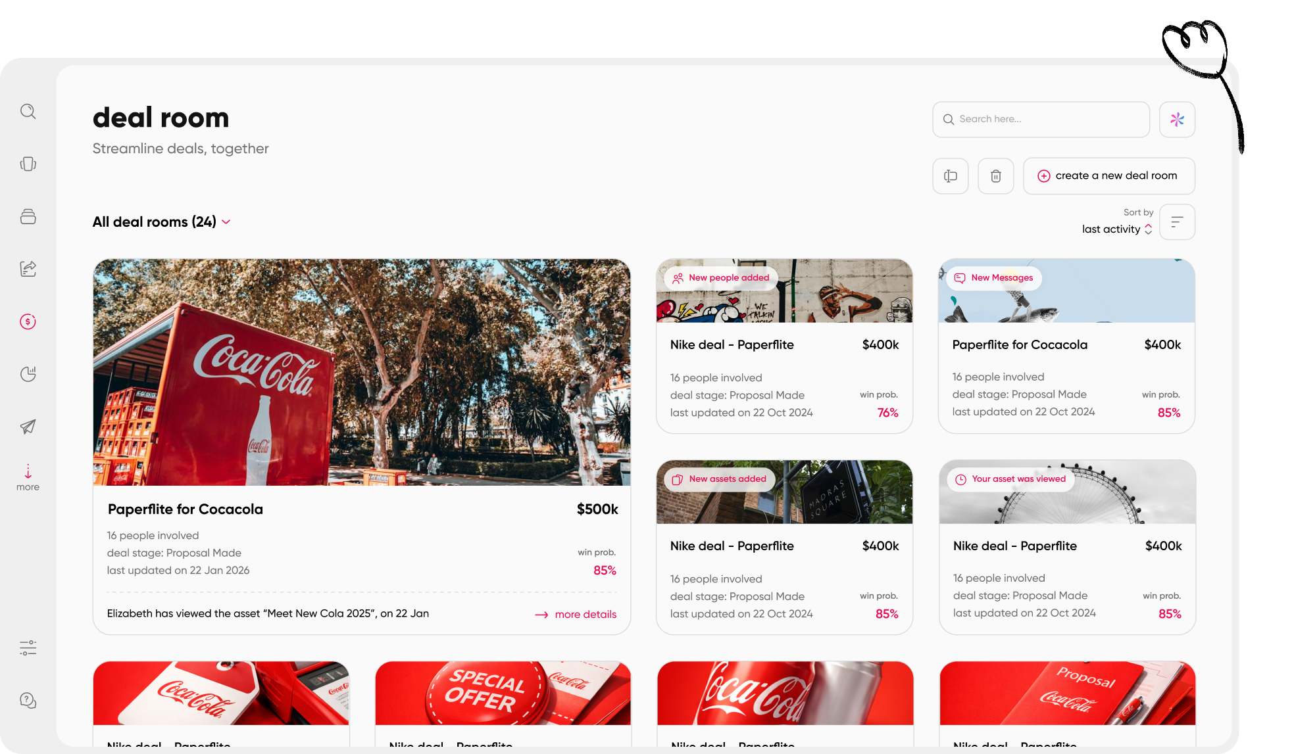1294x754 pixels.
Task: Click the clock icon in Your asset was viewed badge
Action: click(x=960, y=479)
